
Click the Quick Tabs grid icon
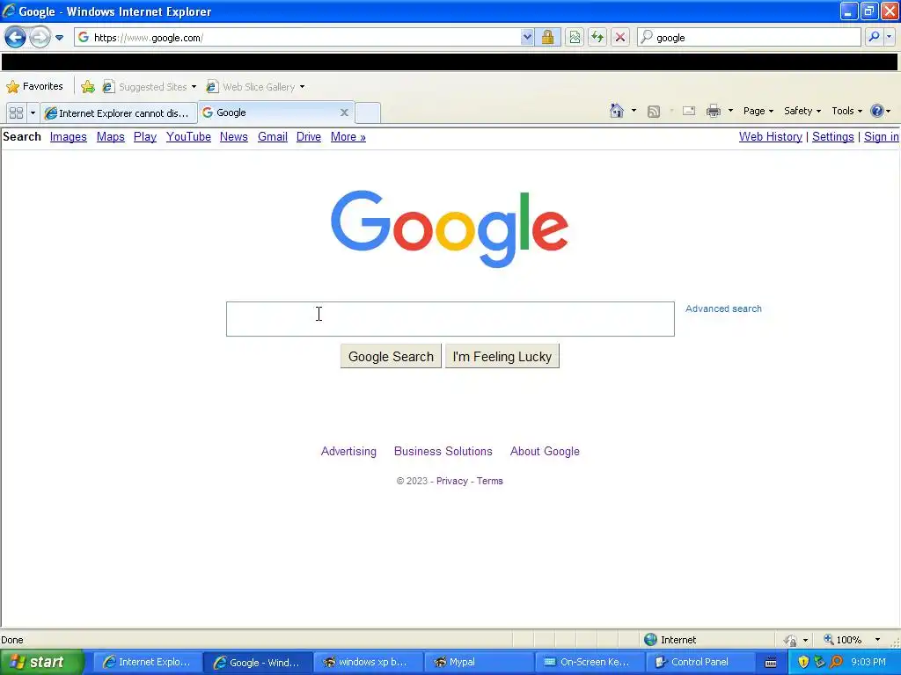click(16, 113)
